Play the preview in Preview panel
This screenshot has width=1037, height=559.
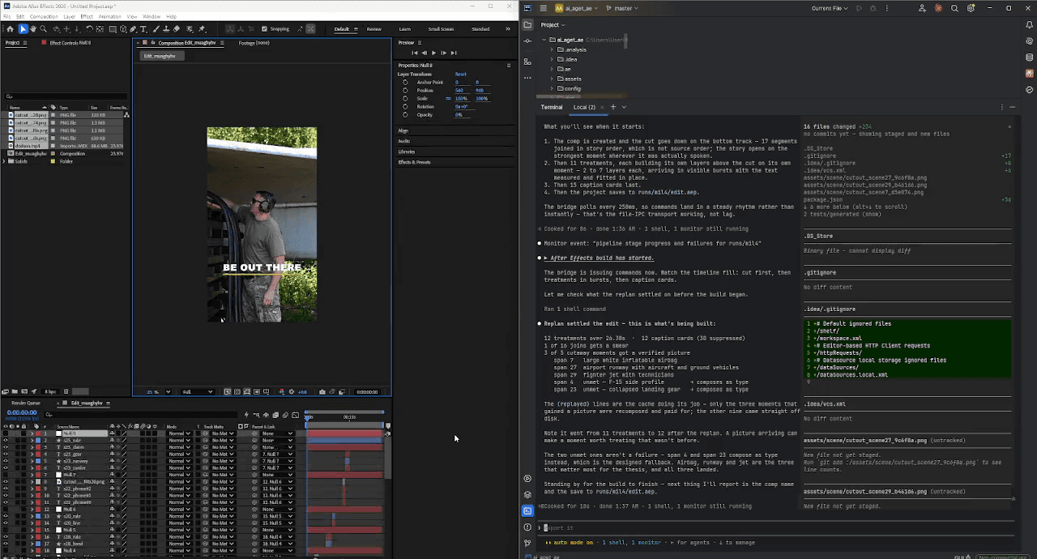(433, 53)
